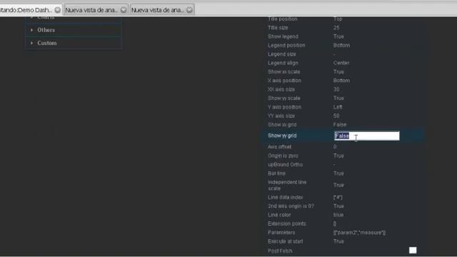This screenshot has height=257, width=457.
Task: Edit XX axis size value 30
Action: [336, 89]
